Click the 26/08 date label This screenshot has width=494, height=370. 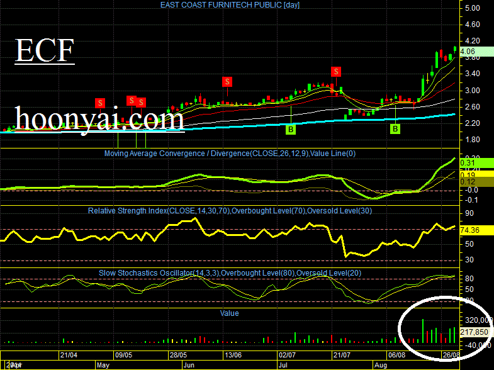point(451,355)
